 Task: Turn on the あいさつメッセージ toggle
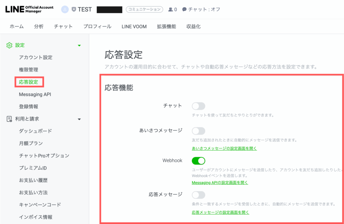pyautogui.click(x=198, y=131)
